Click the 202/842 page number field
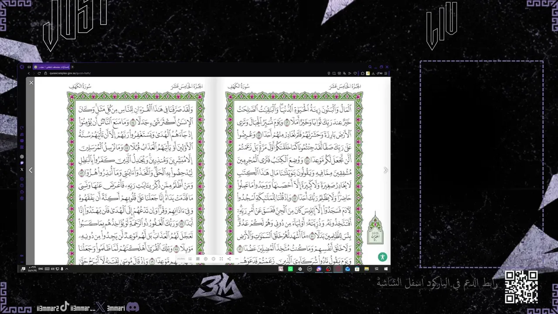This screenshot has height=314, width=558. pos(181,259)
